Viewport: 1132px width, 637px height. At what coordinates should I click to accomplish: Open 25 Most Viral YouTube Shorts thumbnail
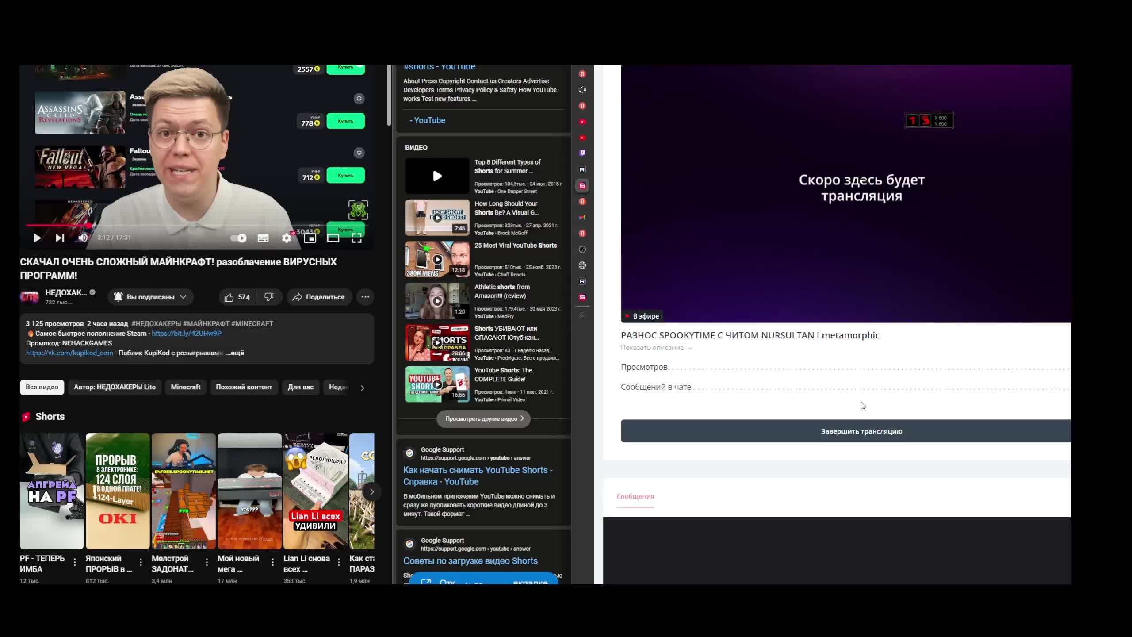[437, 259]
